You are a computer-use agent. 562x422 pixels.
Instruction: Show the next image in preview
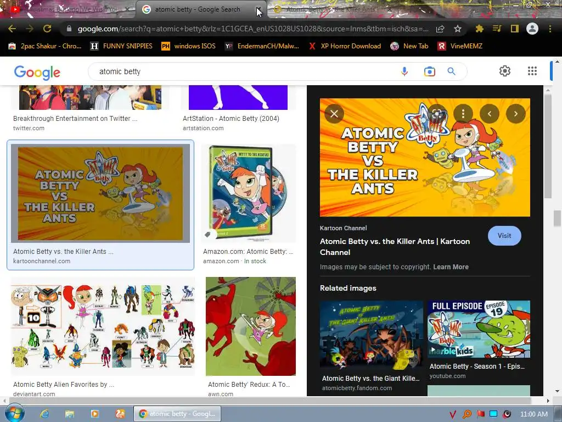pyautogui.click(x=516, y=114)
